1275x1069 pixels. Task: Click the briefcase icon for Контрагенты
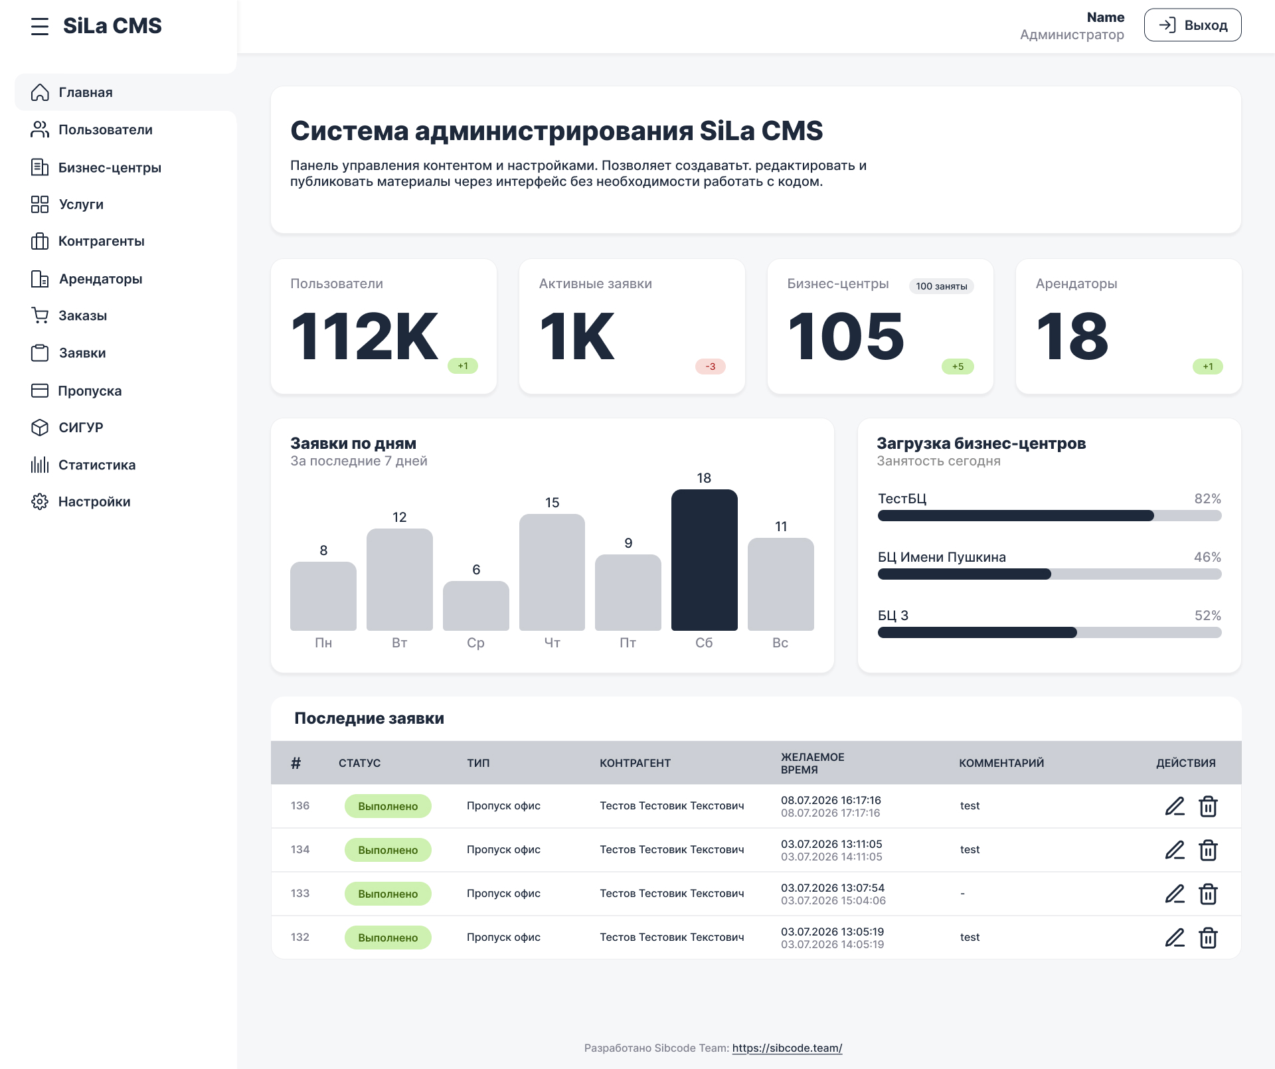tap(40, 241)
